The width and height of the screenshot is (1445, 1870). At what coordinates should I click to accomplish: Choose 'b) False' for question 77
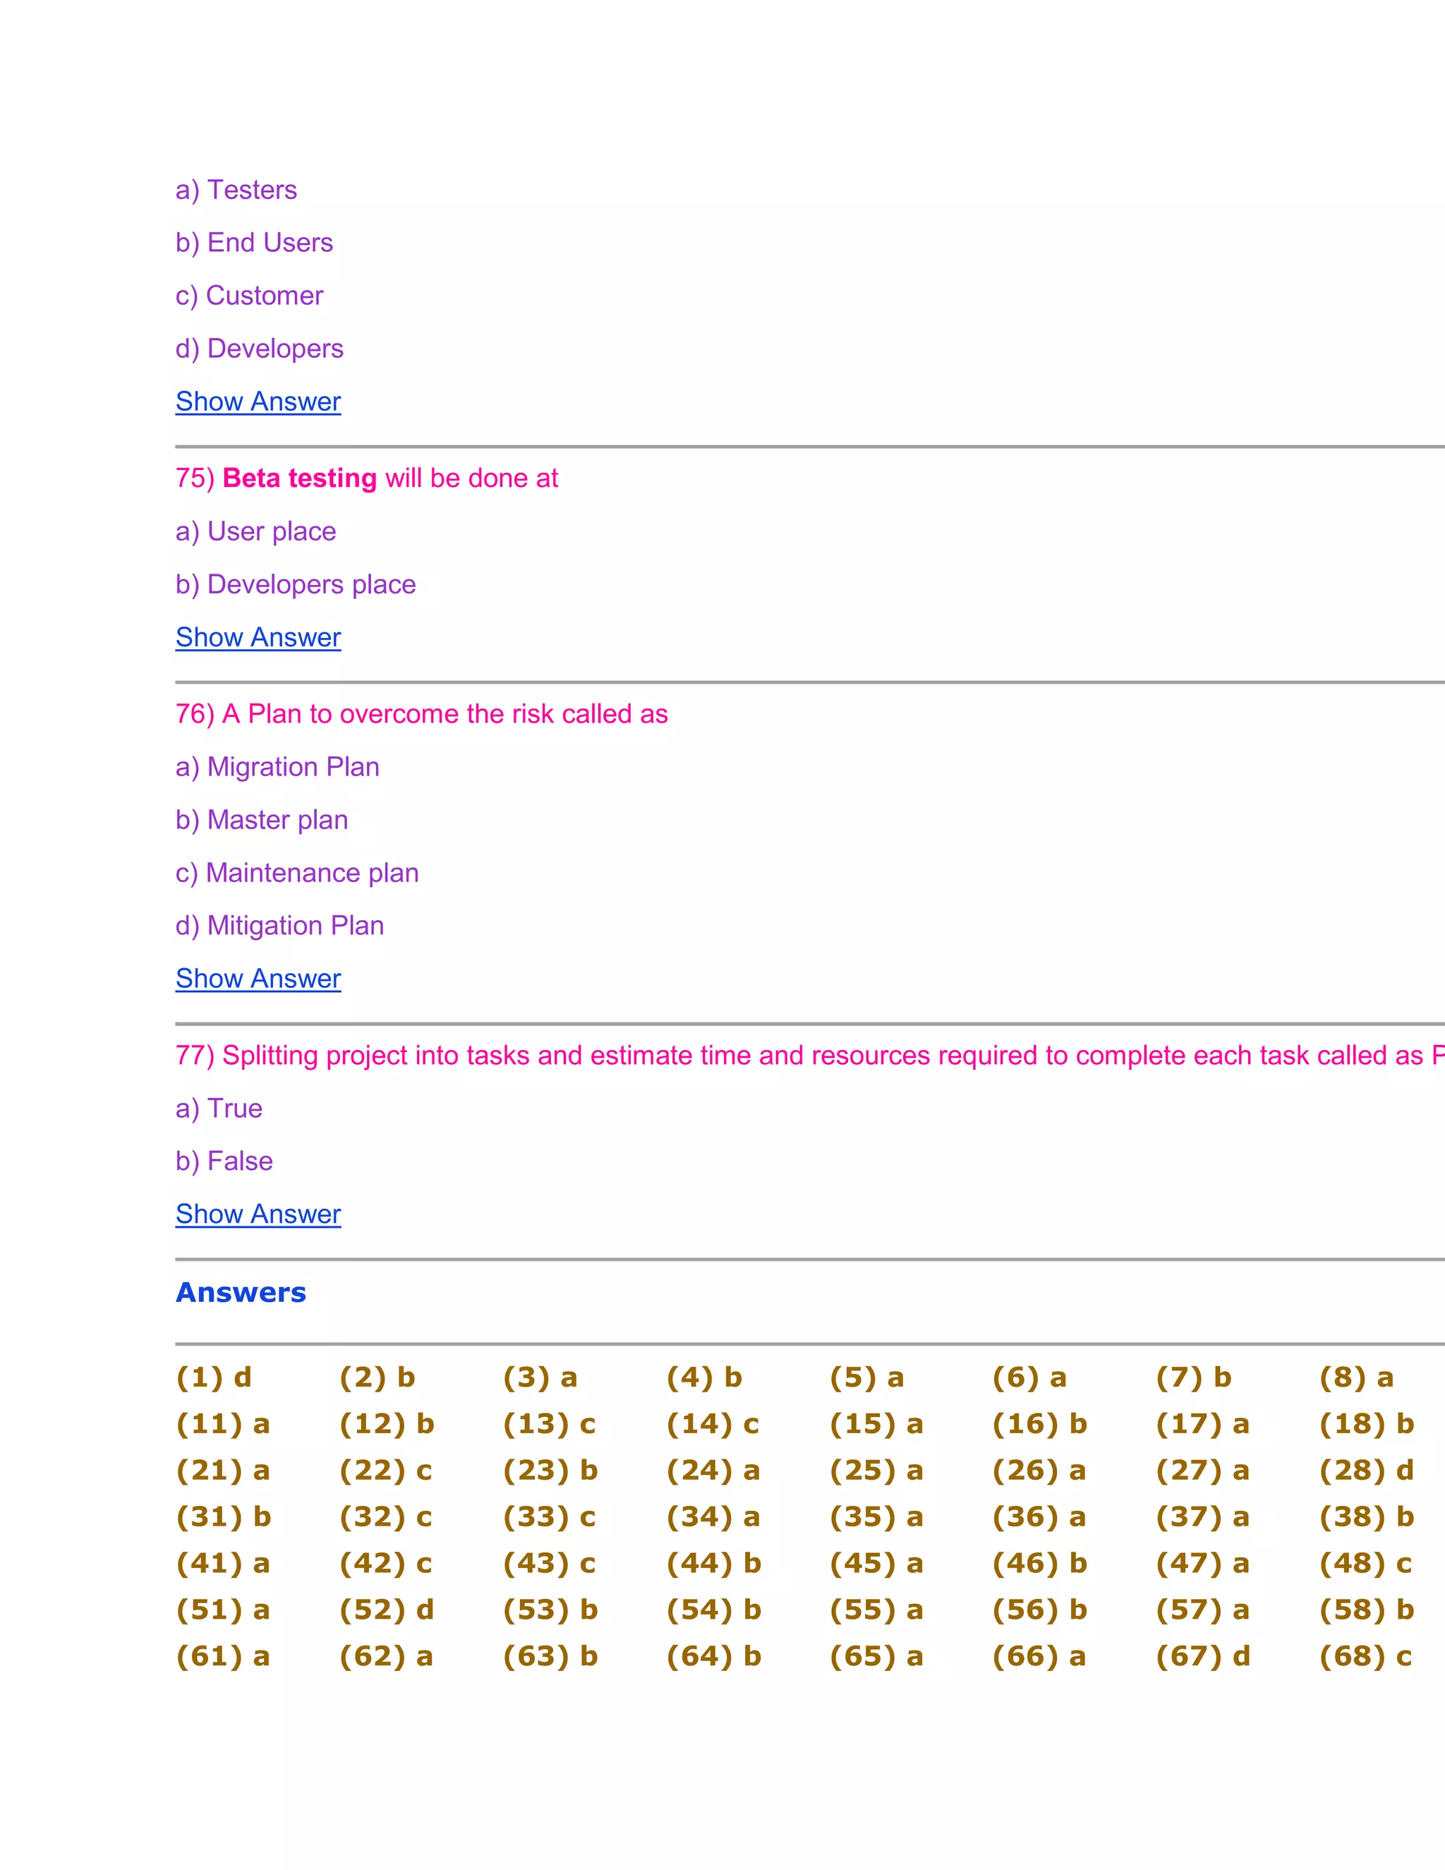(224, 1162)
